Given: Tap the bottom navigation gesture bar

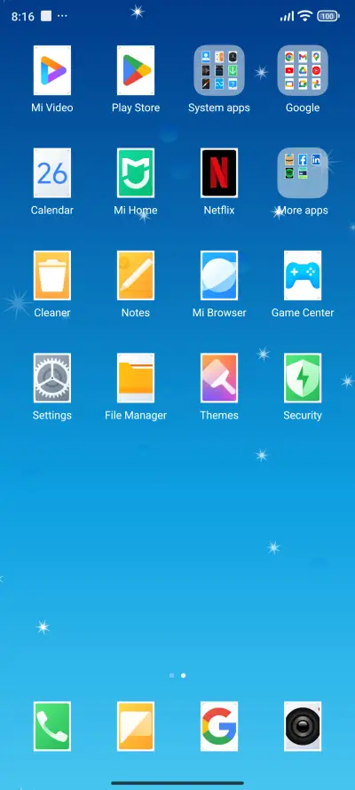Looking at the screenshot, I should [177, 783].
